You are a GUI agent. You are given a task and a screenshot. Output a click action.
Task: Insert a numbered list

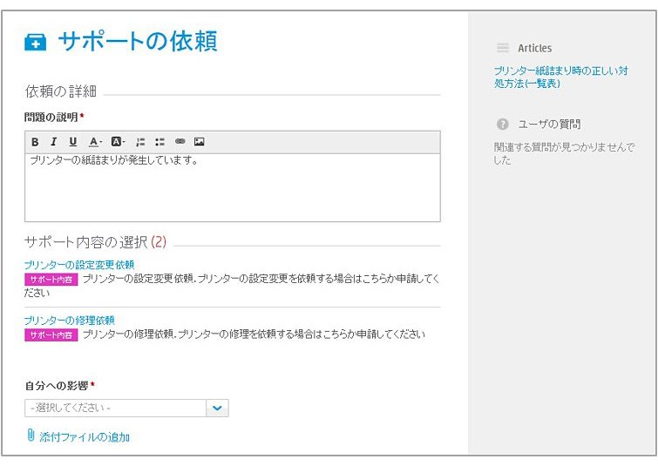tap(140, 142)
